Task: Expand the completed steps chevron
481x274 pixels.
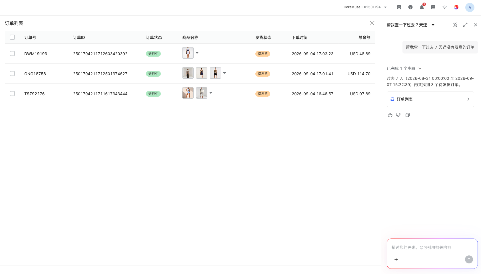Action: [x=420, y=68]
